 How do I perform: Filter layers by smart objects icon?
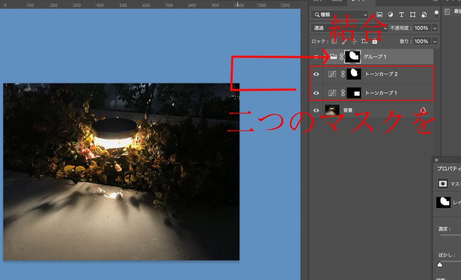[424, 14]
